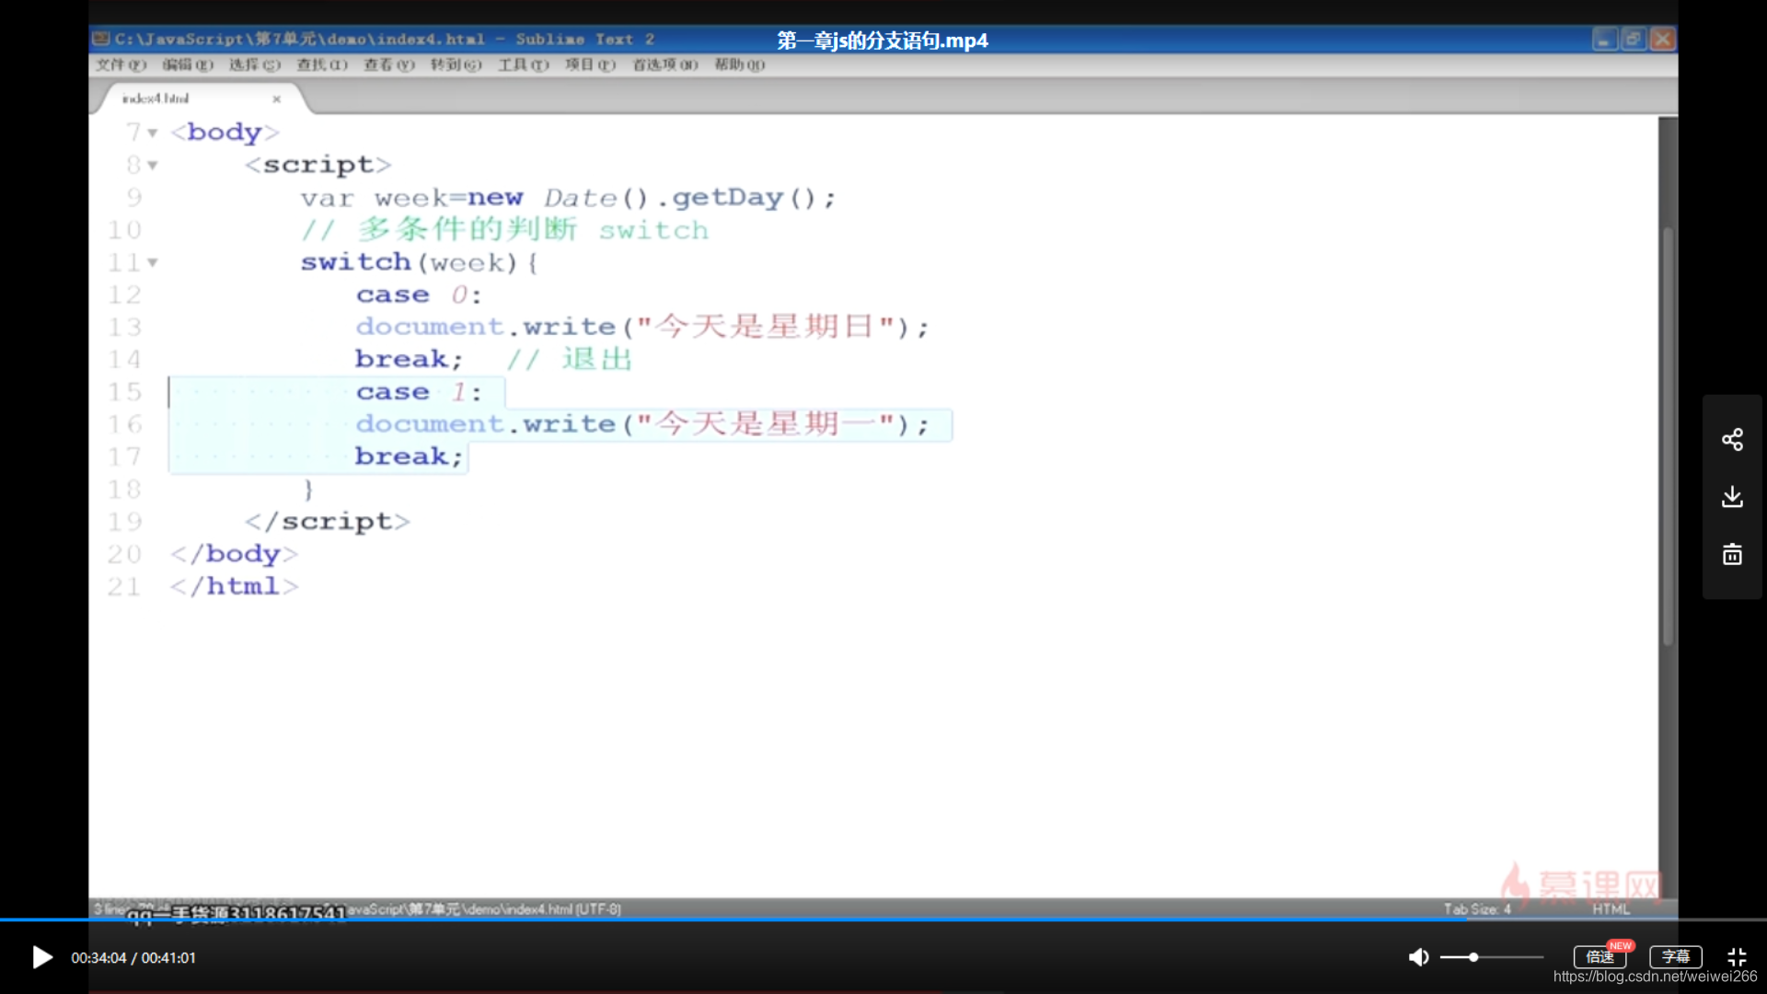The image size is (1767, 994).
Task: Open the 工具 menu
Action: click(524, 64)
